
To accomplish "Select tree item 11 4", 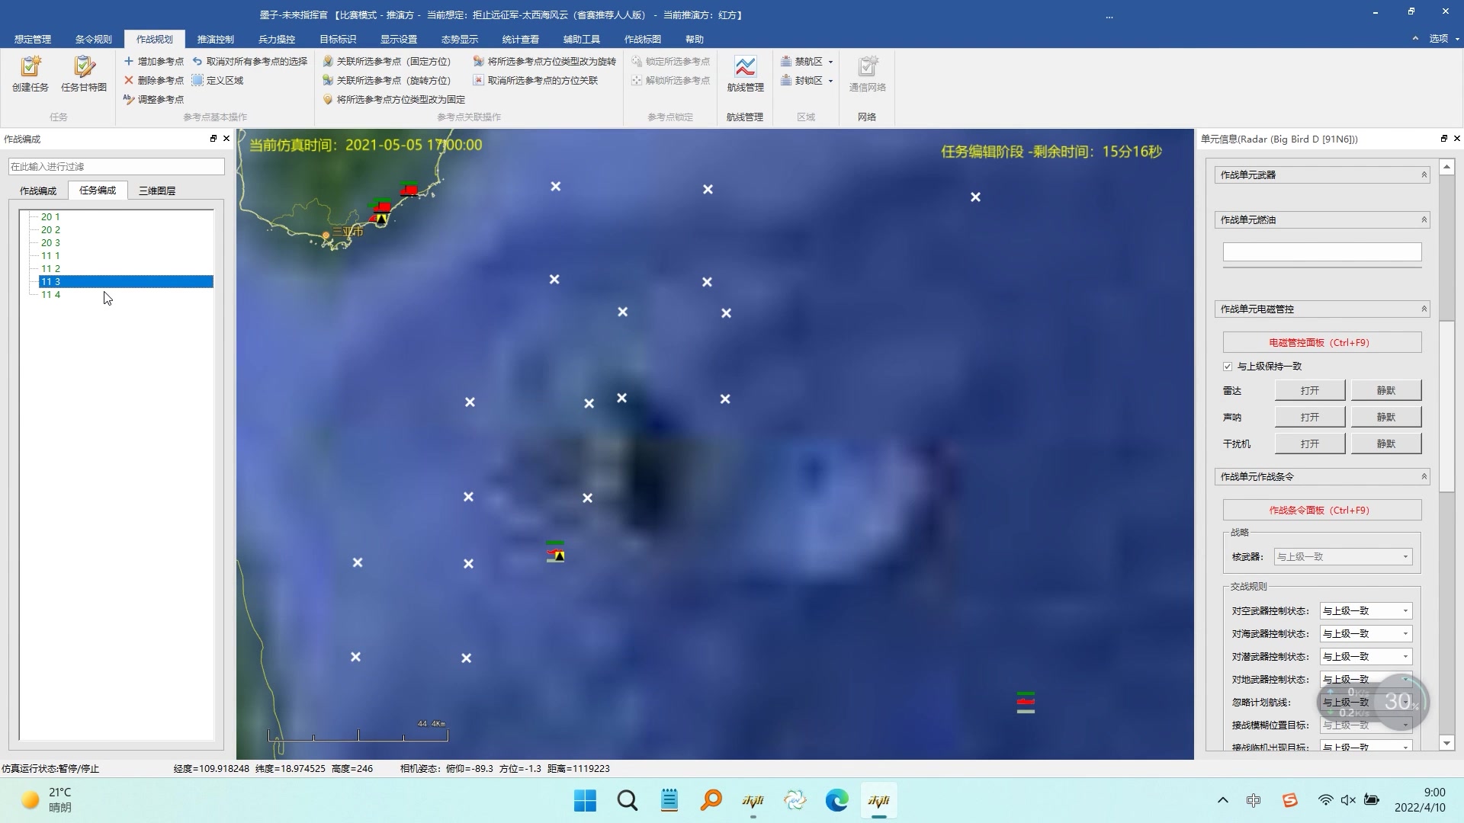I will (50, 295).
